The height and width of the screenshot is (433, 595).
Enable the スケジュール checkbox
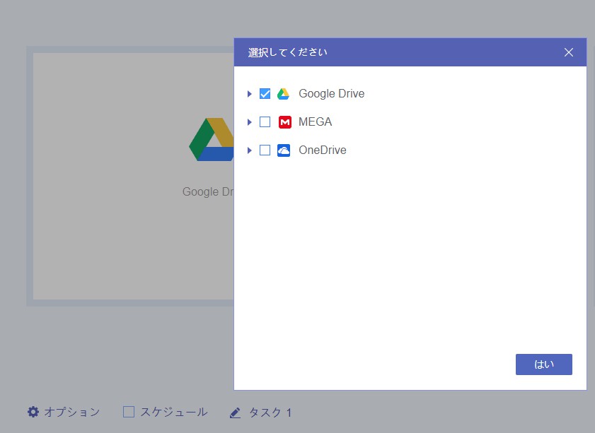pos(129,412)
